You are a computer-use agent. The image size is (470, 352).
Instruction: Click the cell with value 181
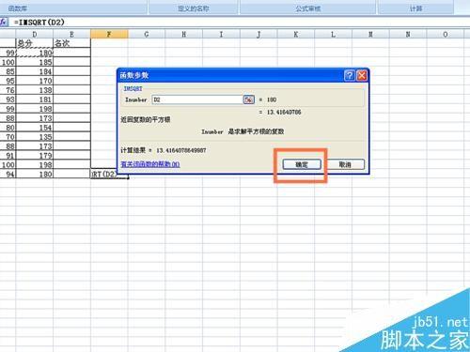(x=34, y=99)
